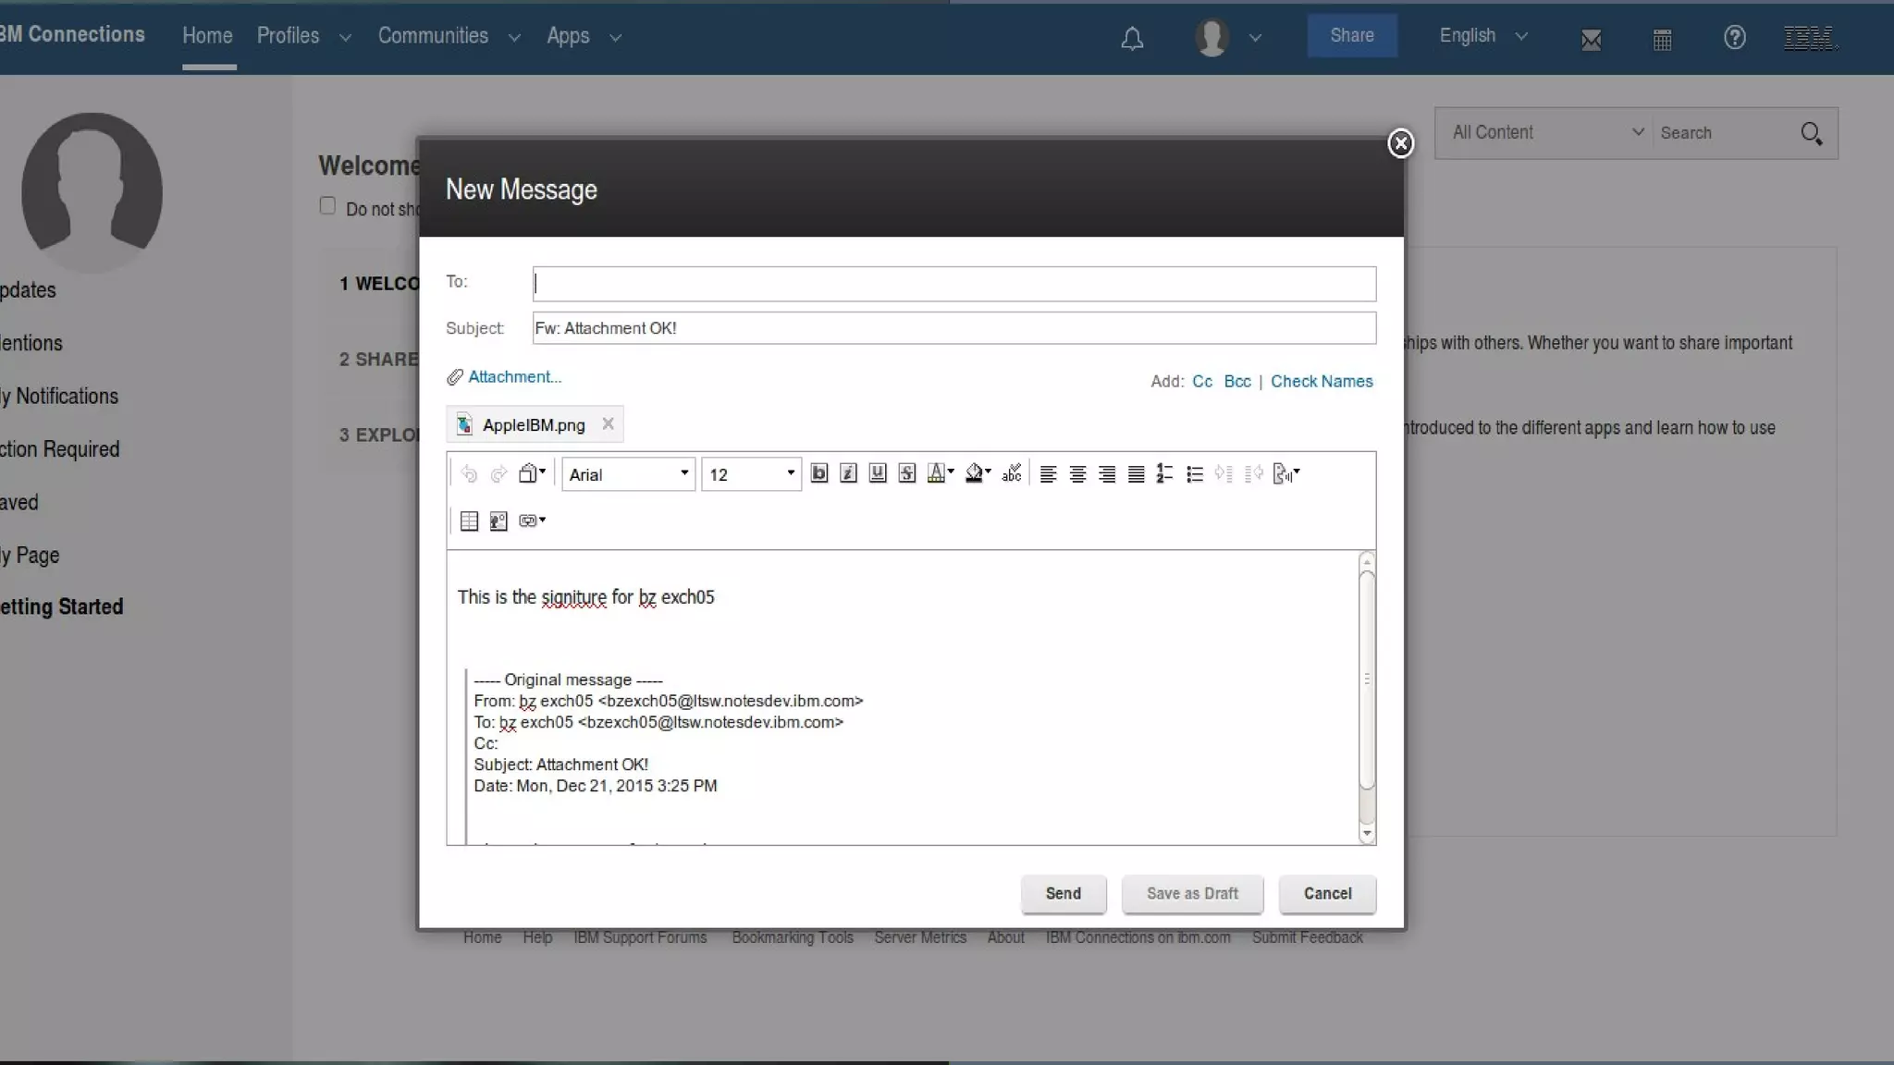Insert a bulleted list

[1195, 474]
